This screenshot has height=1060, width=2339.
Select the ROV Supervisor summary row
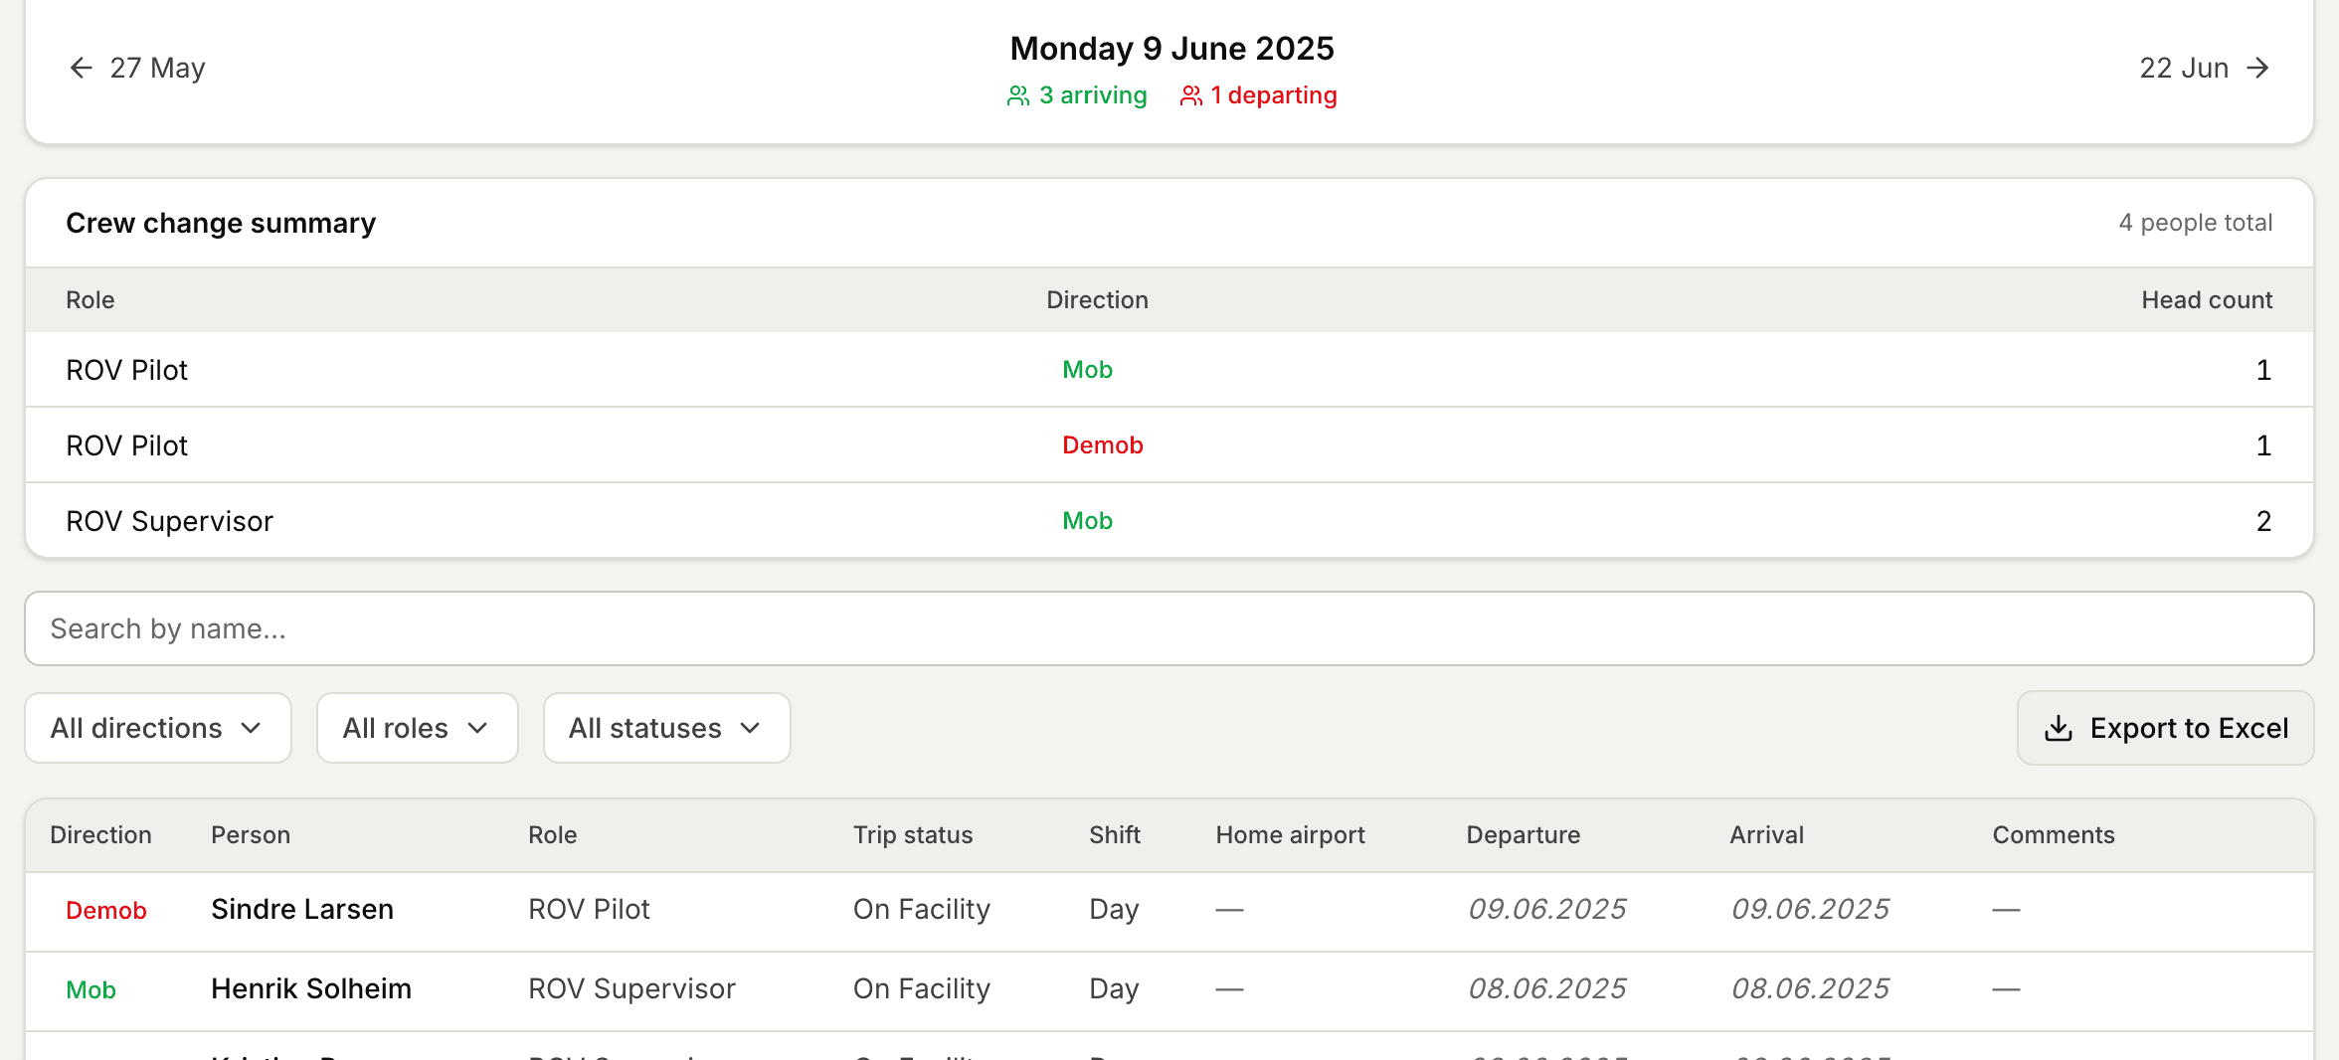[x=1169, y=521]
